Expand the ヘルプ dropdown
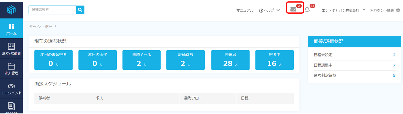 269,10
